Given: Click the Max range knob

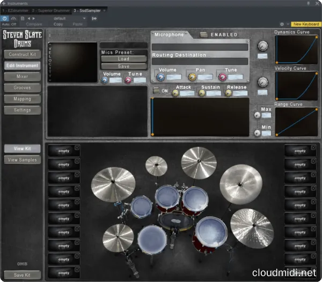Looking at the screenshot, I should point(257,115).
